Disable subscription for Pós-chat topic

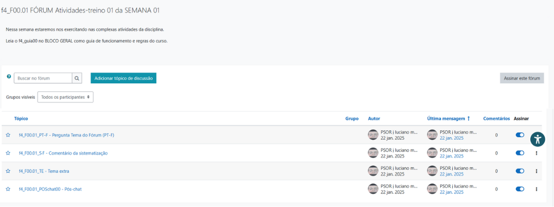520,189
